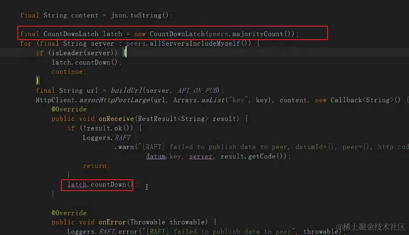Viewport: 409px width, 235px height.
Task: Click the 'onReceive' method name
Action: click(x=116, y=119)
